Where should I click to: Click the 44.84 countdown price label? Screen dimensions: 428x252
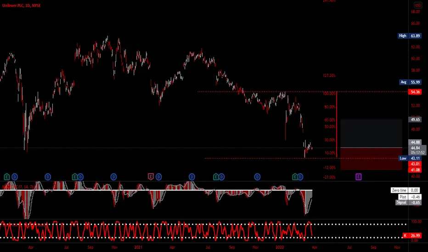(x=417, y=150)
